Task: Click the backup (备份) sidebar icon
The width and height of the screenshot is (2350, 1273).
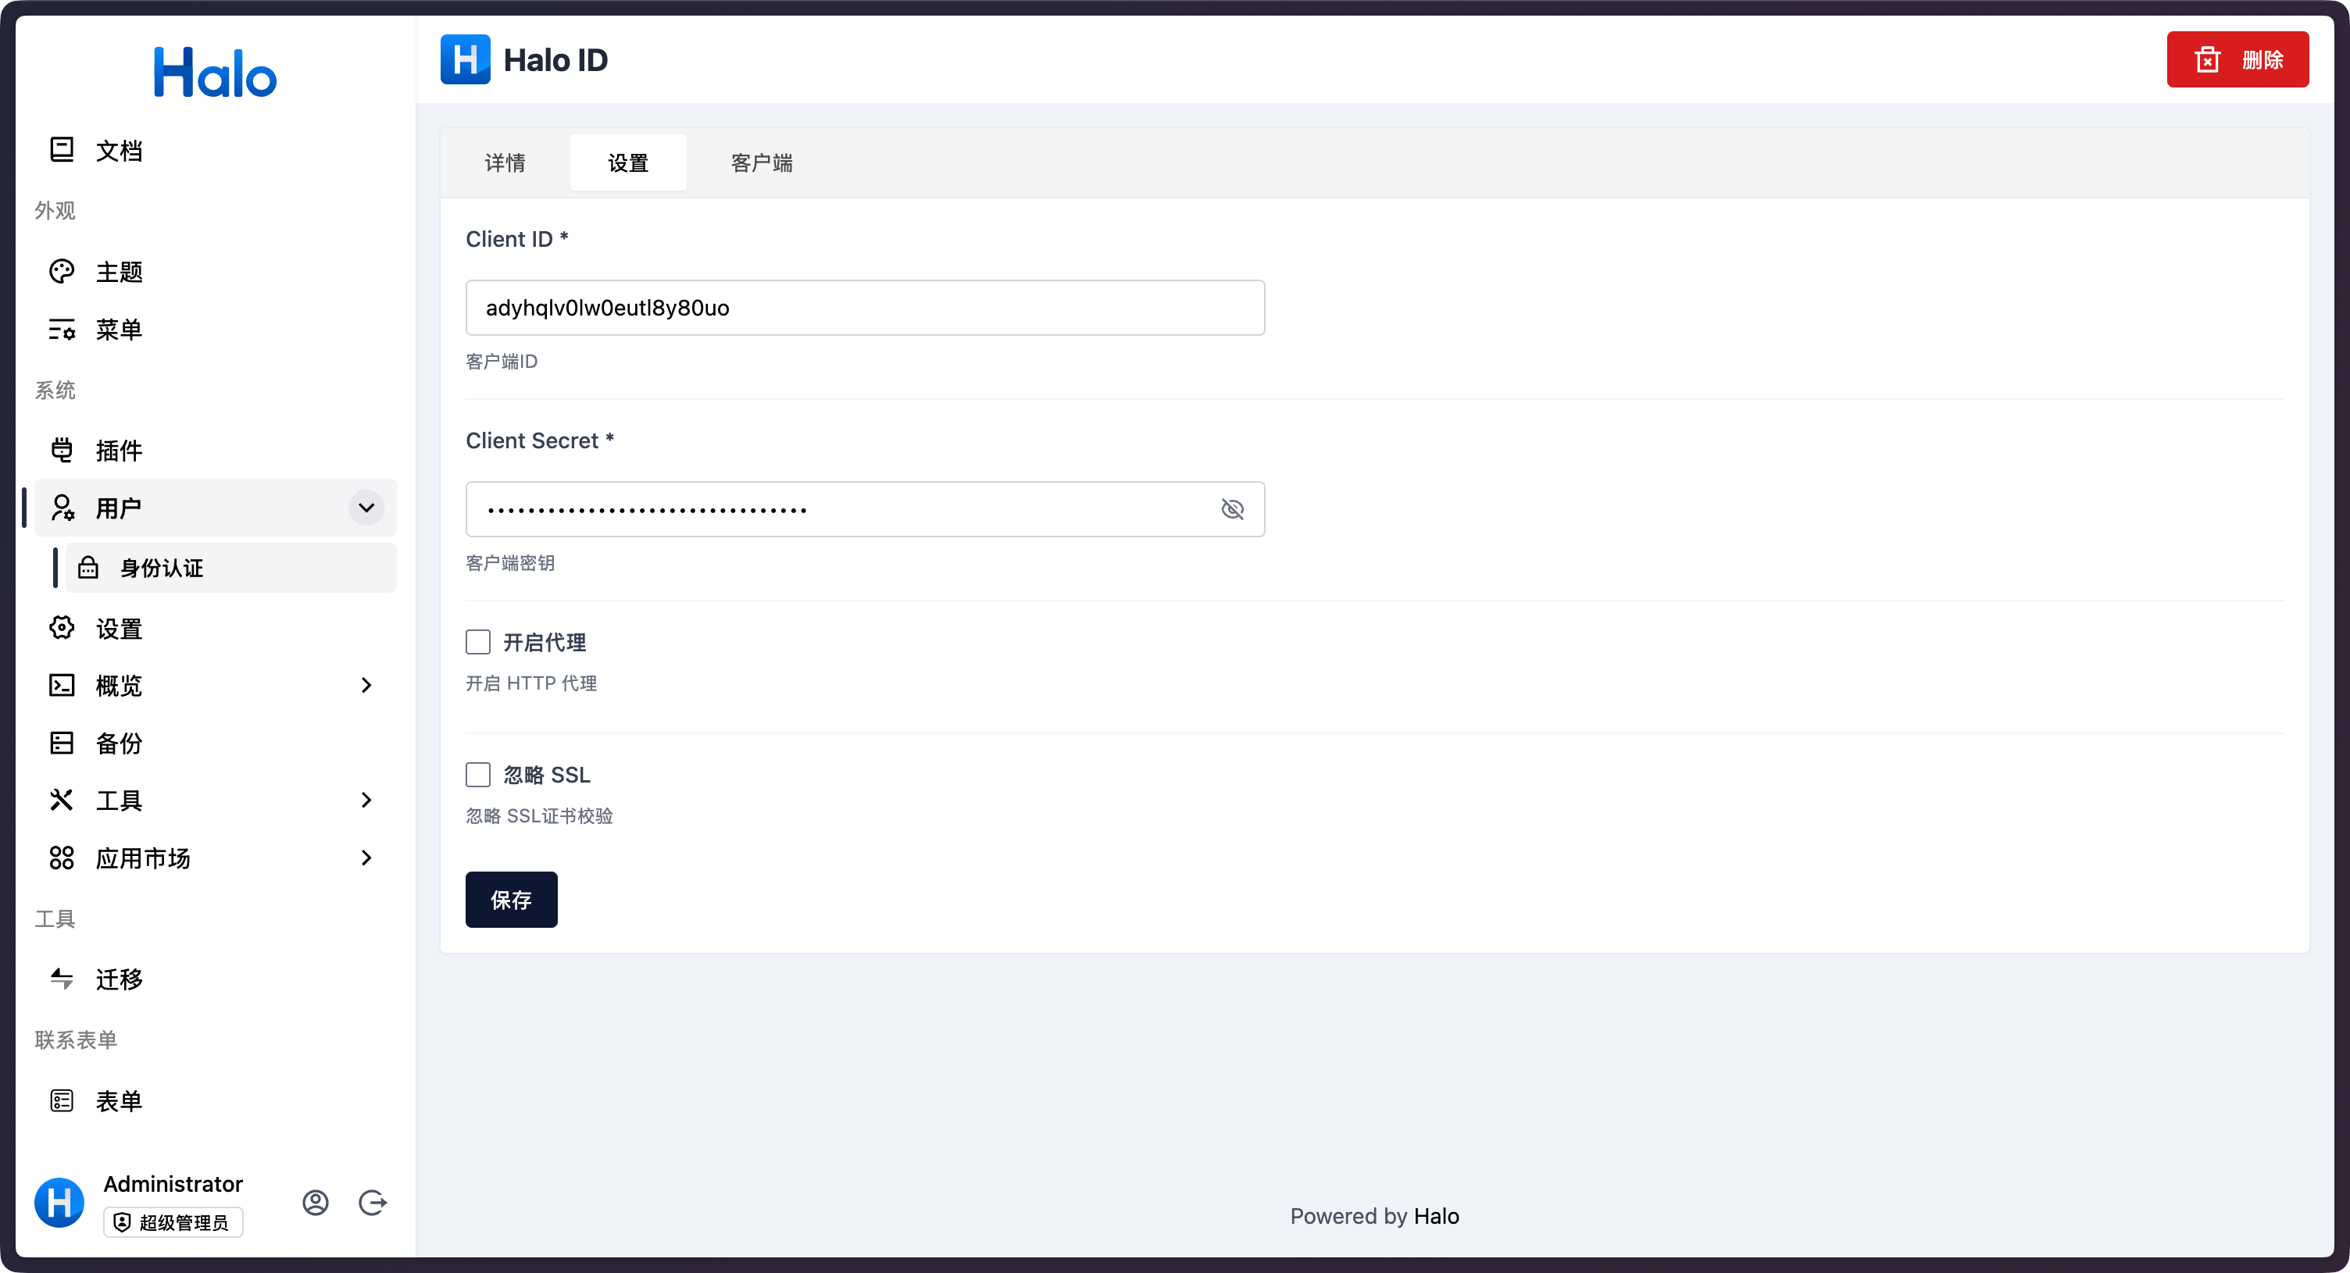Action: [x=61, y=742]
